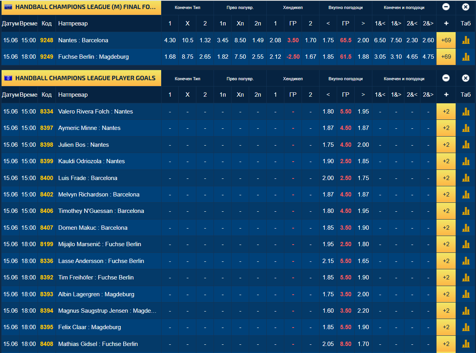Viewport: 476px width, 353px height.
Task: Select over 5.50 odds 1.65 for Lasse Andersson
Action: coord(363,261)
